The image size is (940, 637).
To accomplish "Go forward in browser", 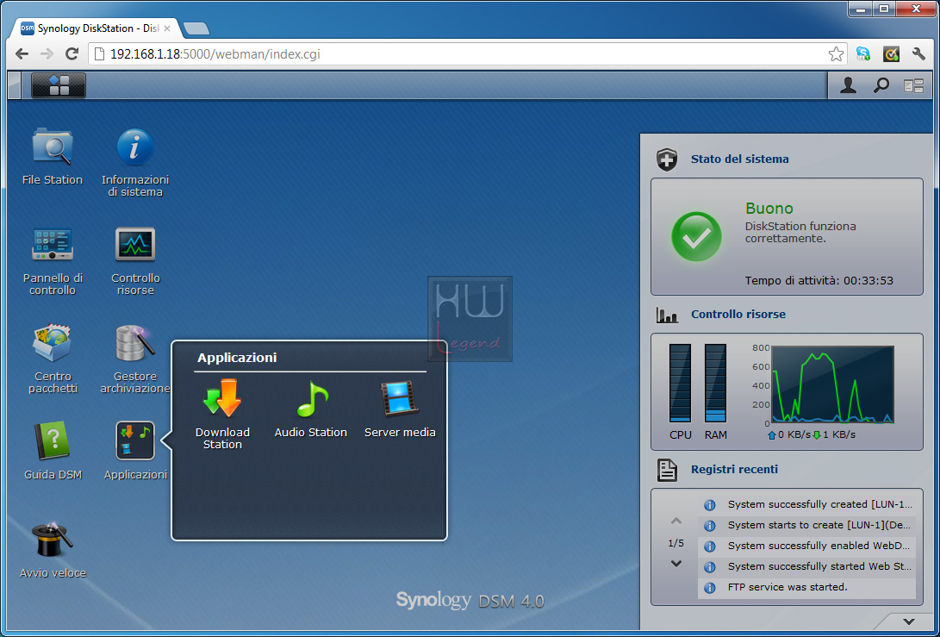I will click(47, 54).
